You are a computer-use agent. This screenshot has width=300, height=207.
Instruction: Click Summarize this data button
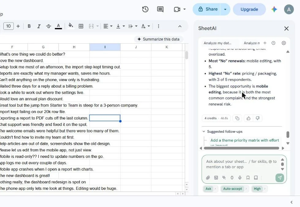coord(158,39)
